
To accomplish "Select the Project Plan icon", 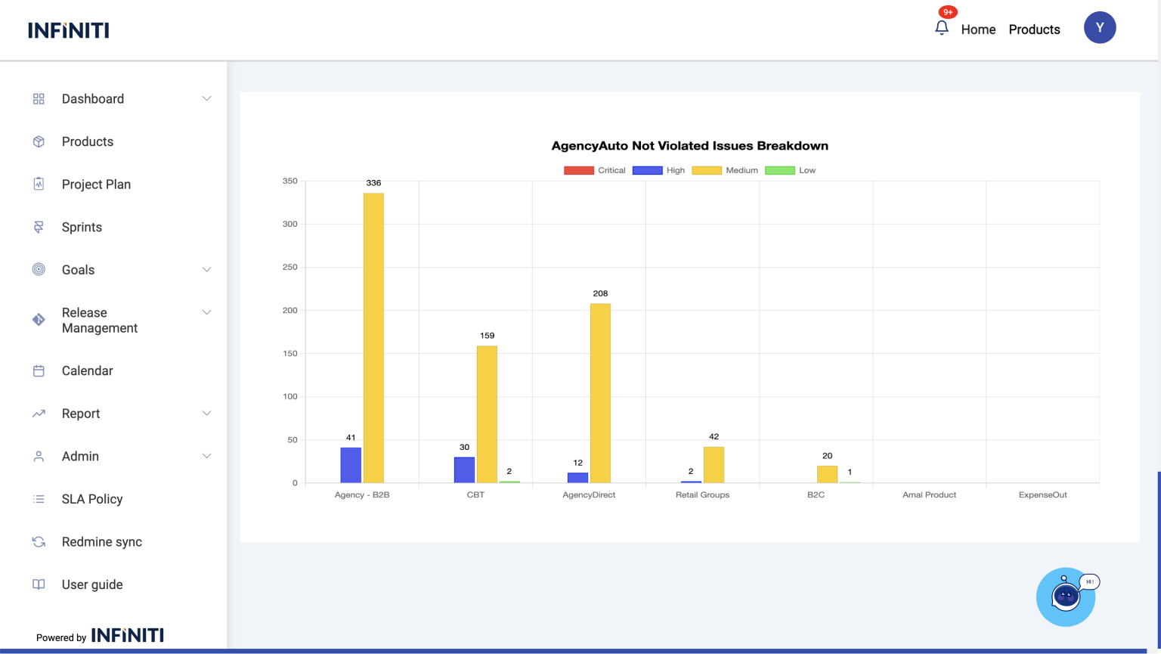I will tap(39, 184).
